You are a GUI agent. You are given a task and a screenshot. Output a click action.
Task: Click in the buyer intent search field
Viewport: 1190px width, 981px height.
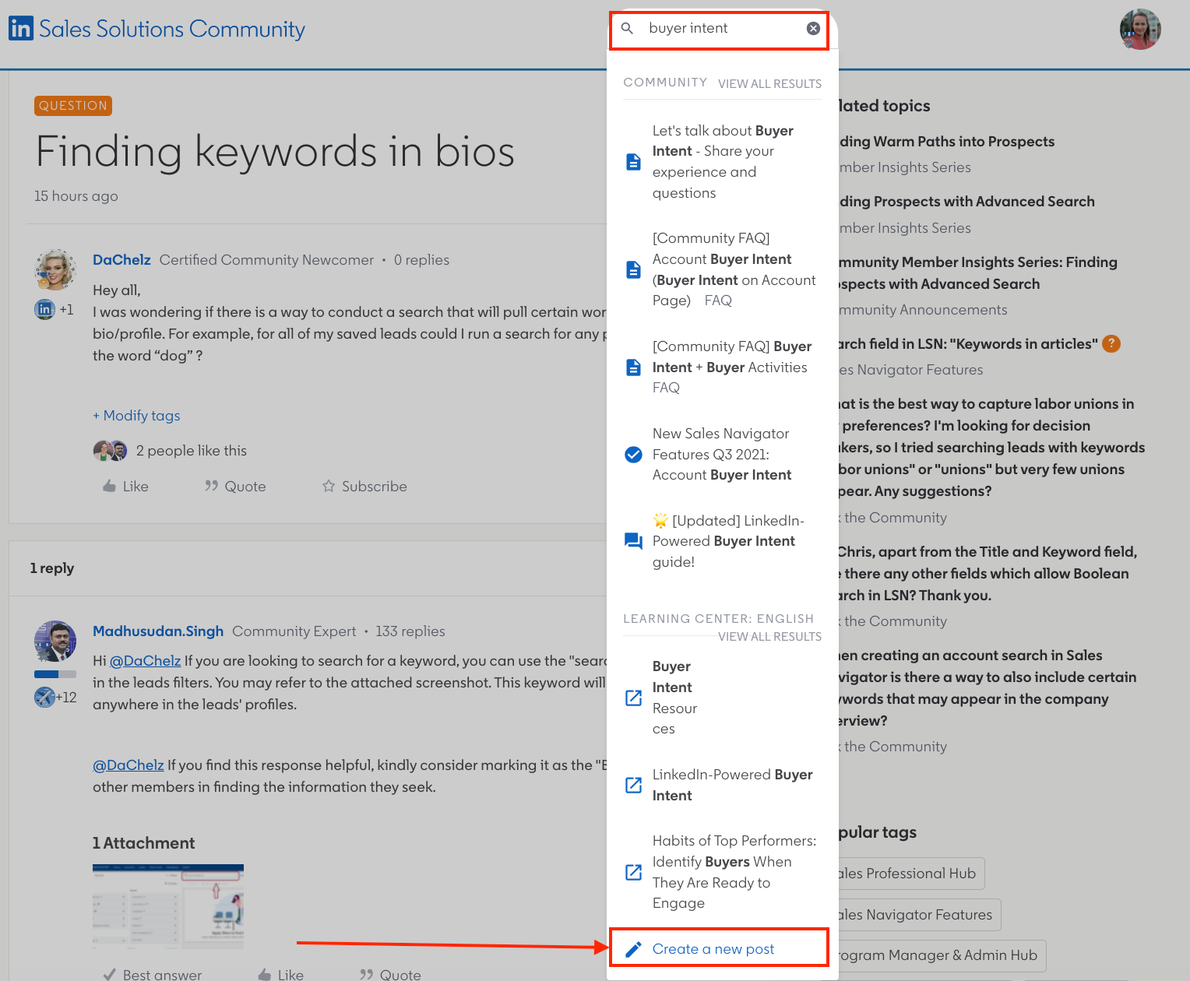click(720, 29)
